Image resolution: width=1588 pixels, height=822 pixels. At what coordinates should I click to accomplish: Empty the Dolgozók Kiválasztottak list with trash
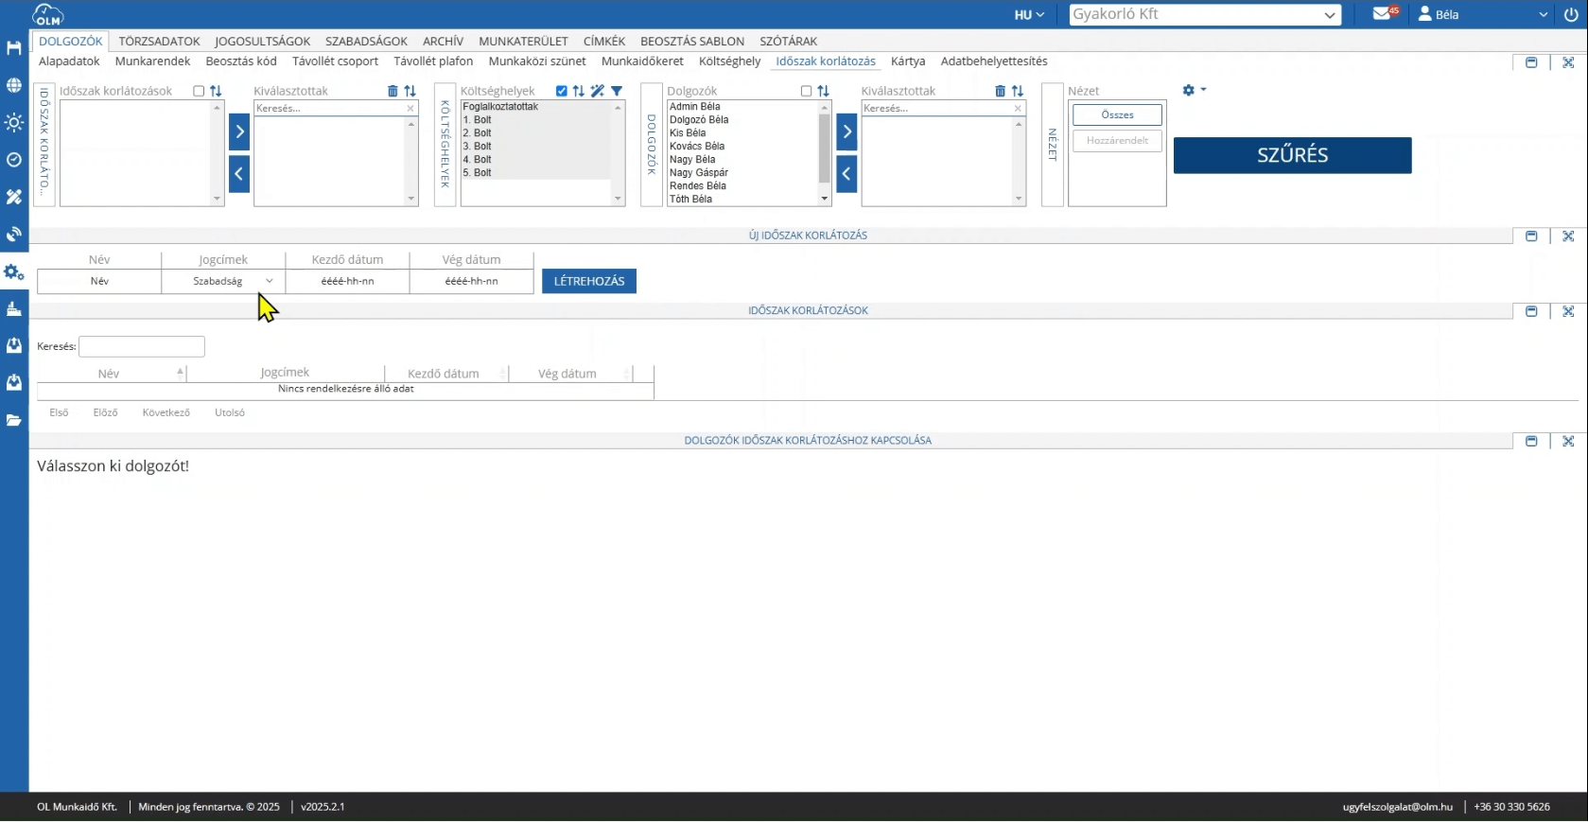(1000, 91)
